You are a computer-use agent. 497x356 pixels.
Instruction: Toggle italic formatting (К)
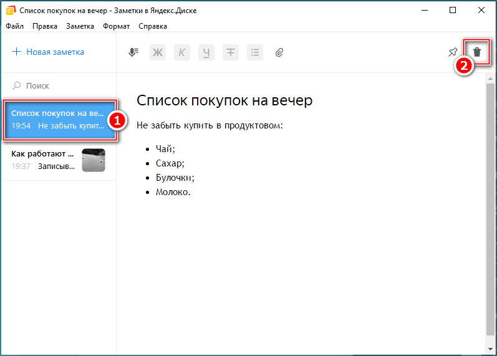[182, 52]
